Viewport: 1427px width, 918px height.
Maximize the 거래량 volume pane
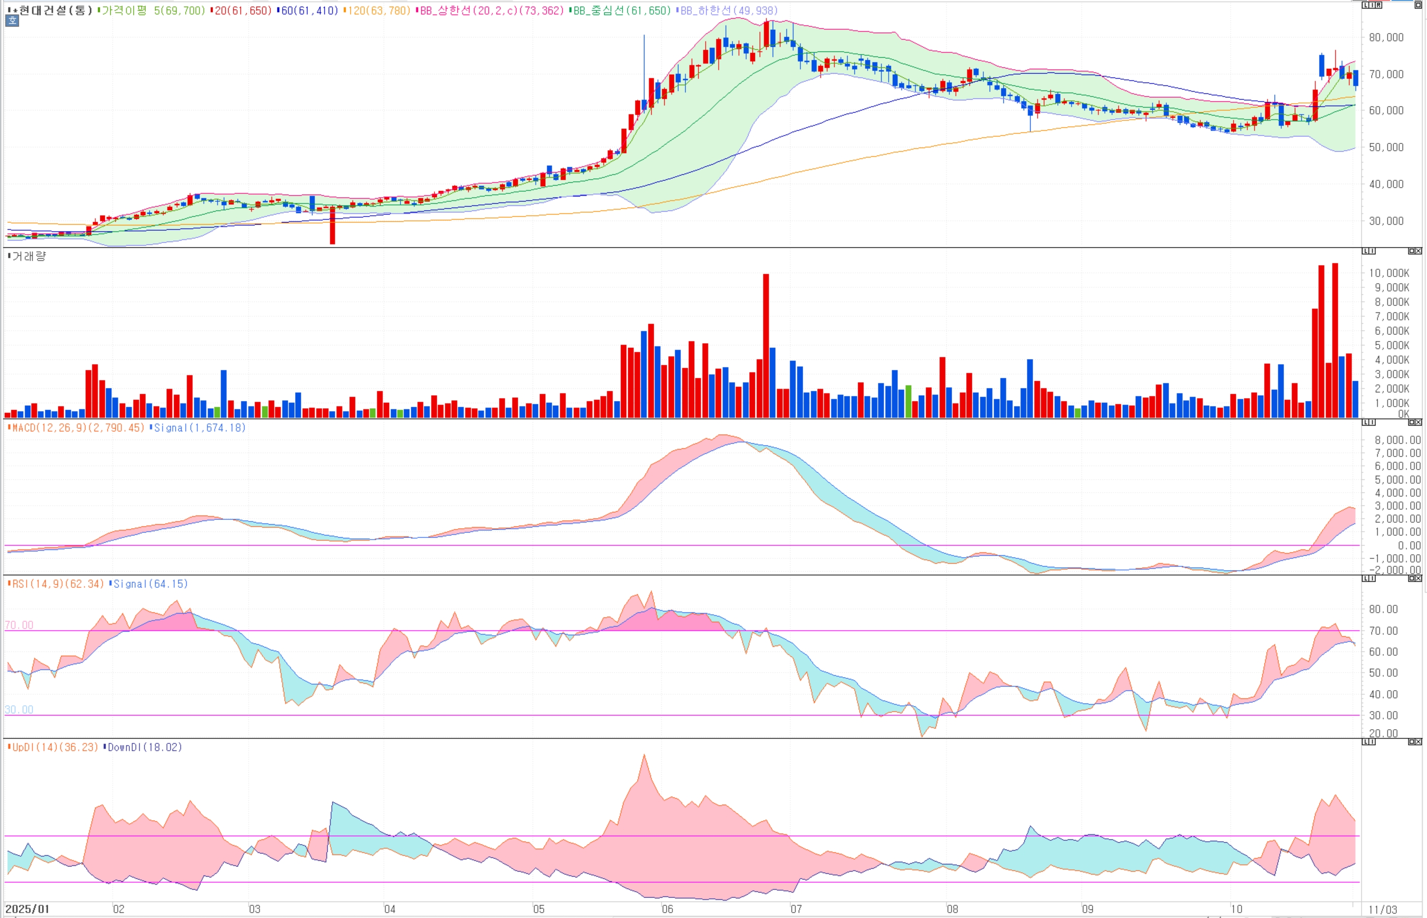(1412, 251)
